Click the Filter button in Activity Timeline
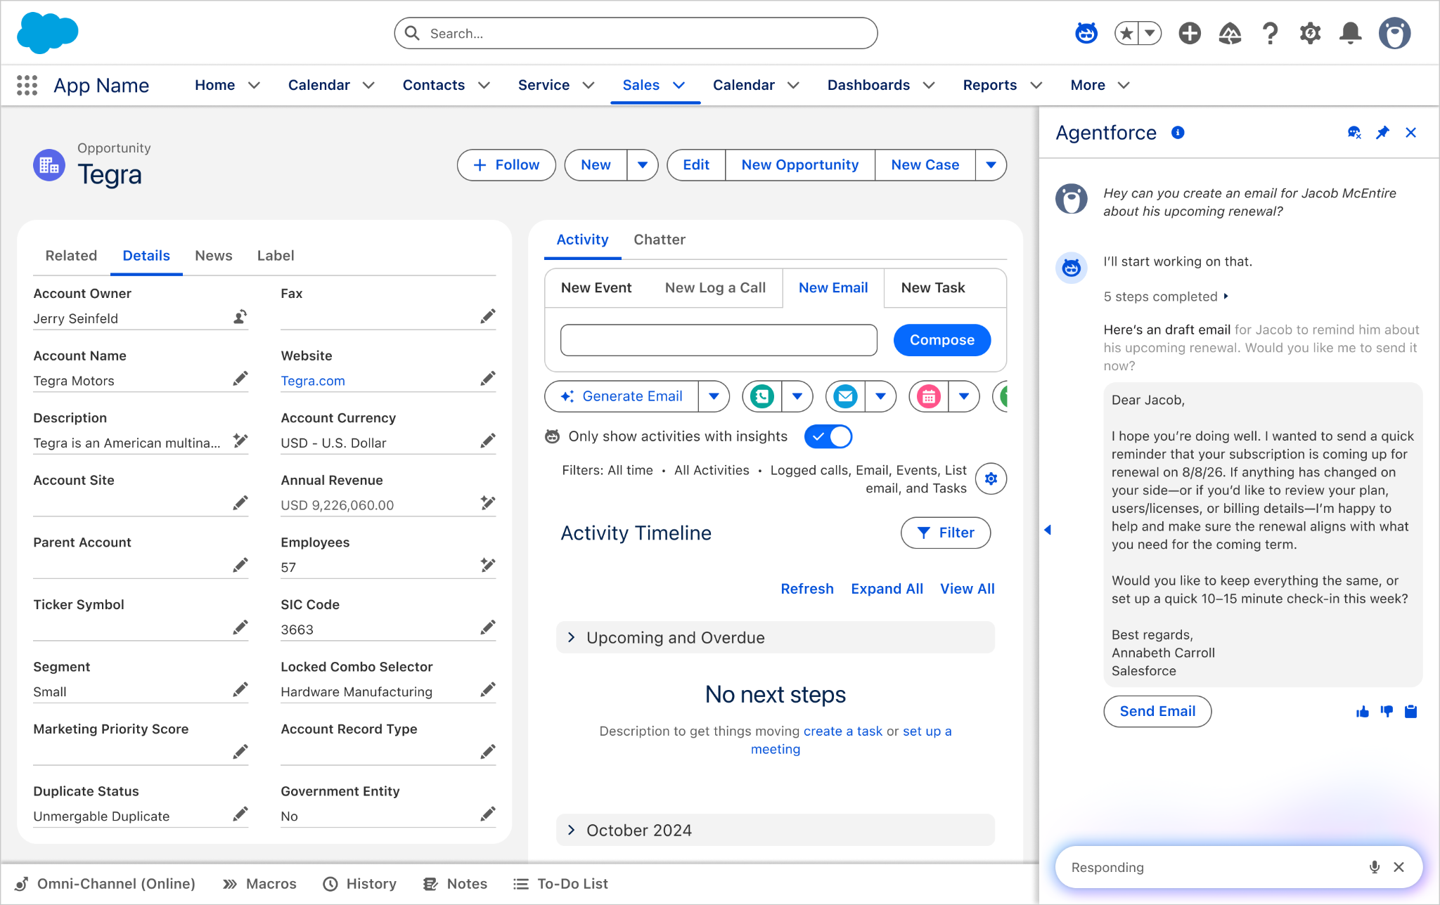This screenshot has width=1440, height=905. point(946,533)
